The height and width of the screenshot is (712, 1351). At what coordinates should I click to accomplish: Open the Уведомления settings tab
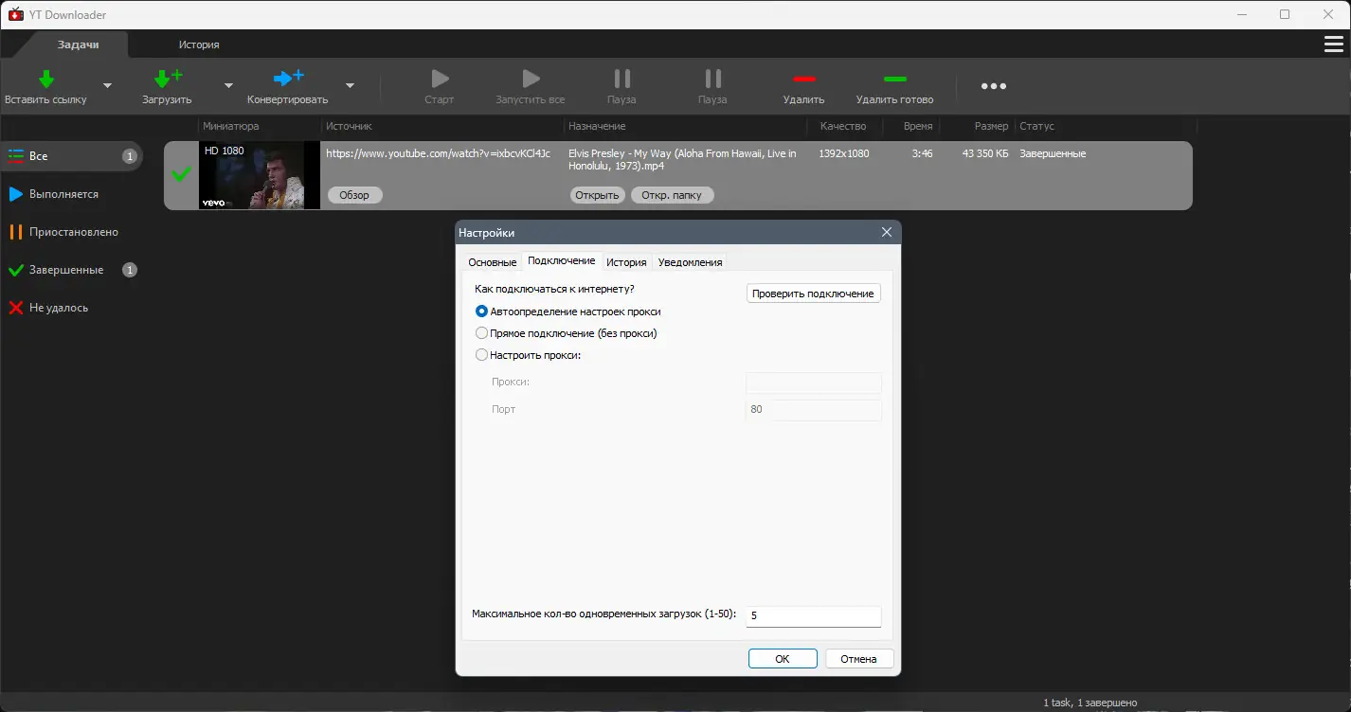coord(690,261)
